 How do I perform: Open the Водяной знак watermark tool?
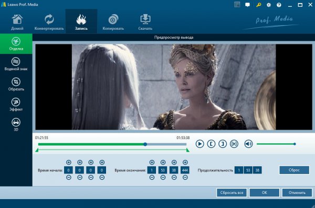tap(16, 64)
